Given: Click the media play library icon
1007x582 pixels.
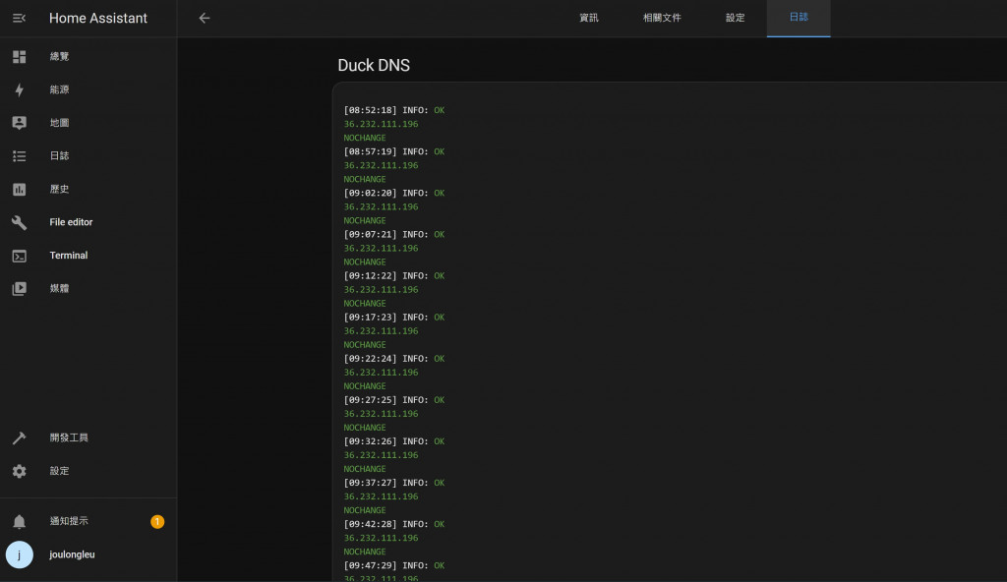Looking at the screenshot, I should coord(20,288).
